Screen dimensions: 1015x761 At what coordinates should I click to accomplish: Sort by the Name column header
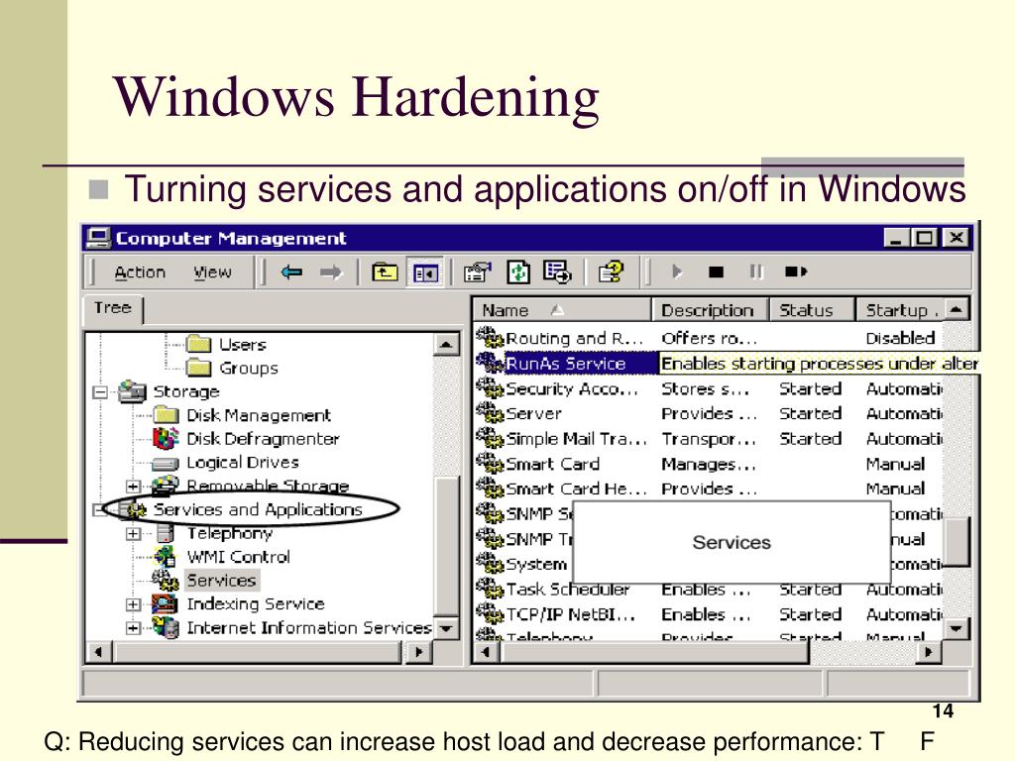click(x=562, y=310)
